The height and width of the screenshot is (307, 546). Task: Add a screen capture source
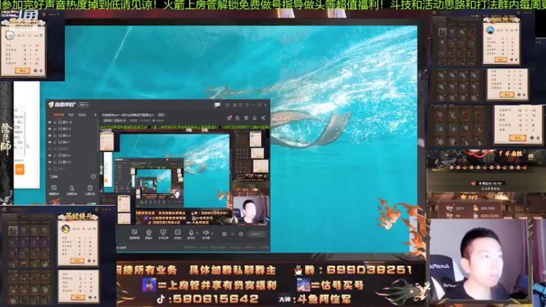134,234
